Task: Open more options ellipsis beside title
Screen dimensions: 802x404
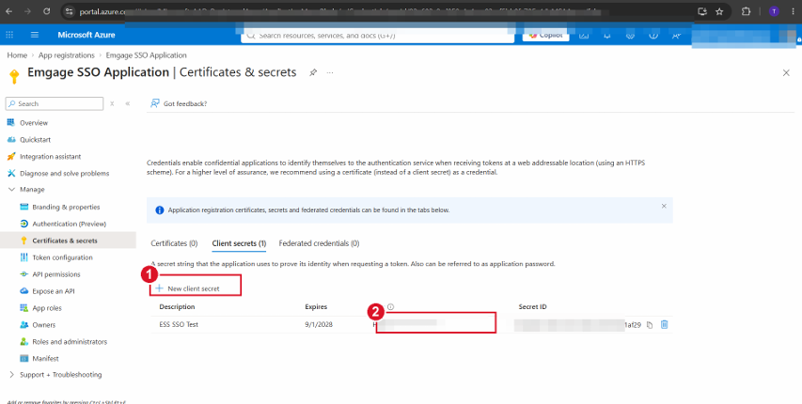Action: [x=330, y=72]
